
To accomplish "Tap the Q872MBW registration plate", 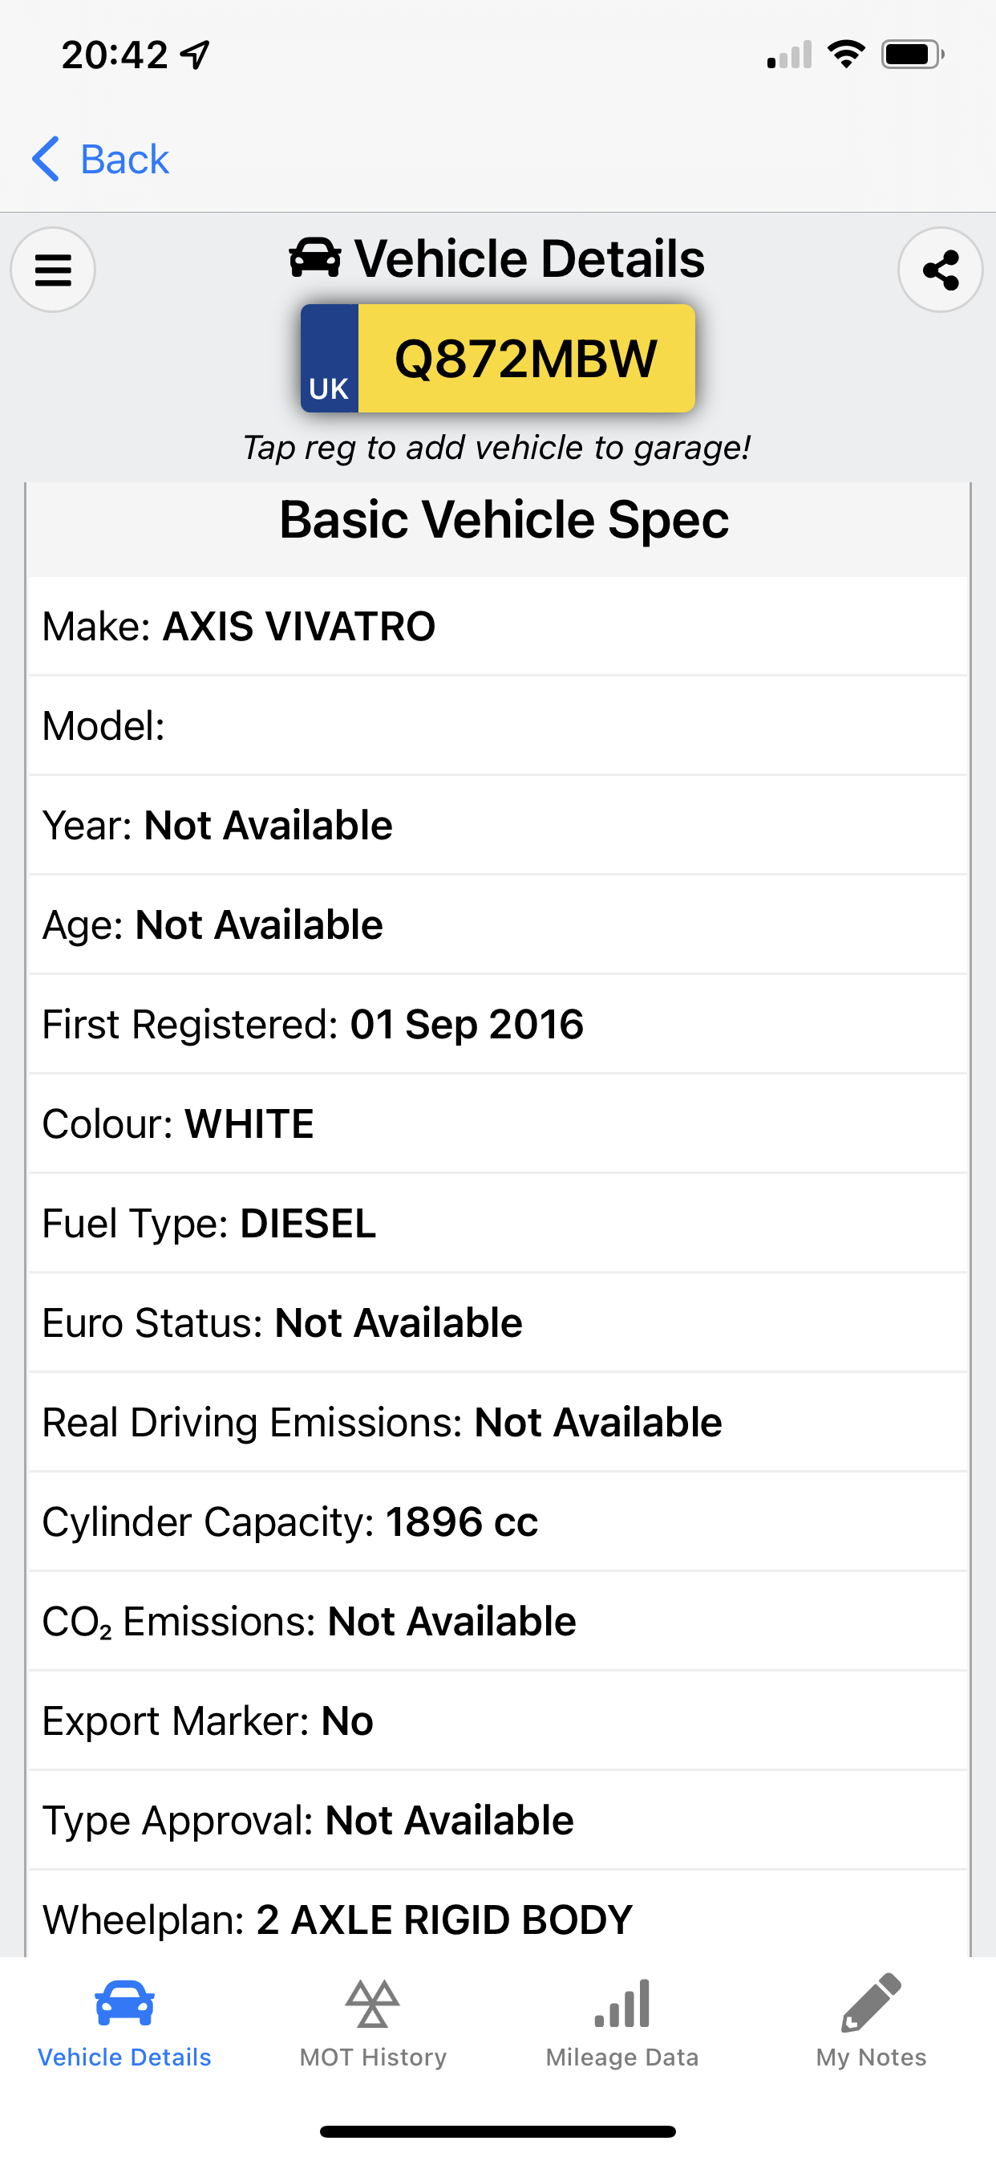I will [498, 359].
